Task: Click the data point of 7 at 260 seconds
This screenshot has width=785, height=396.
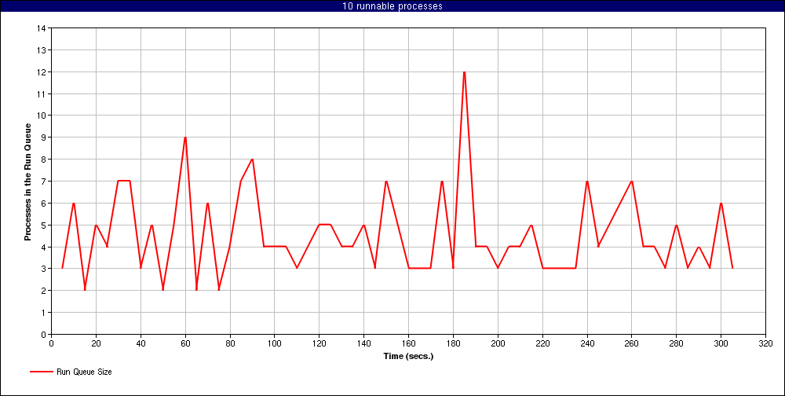Action: 632,181
